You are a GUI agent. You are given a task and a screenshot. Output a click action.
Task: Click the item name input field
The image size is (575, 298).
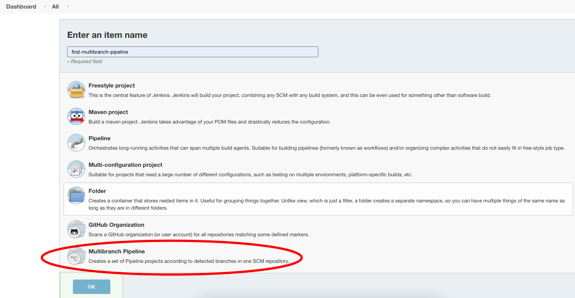192,52
